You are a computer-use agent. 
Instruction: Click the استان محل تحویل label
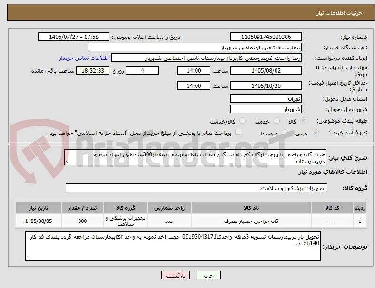click(x=345, y=99)
